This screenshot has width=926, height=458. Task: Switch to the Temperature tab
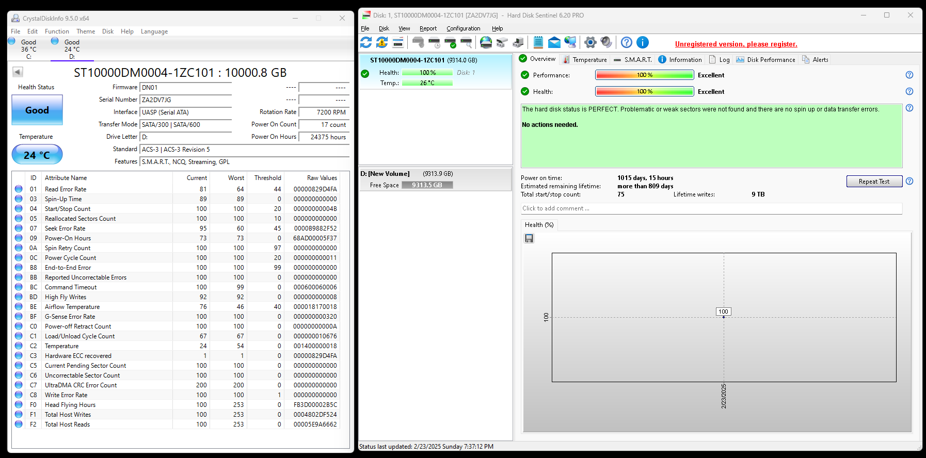584,60
